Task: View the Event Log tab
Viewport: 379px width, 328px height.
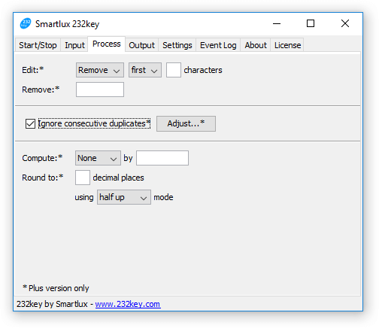Action: pos(218,45)
